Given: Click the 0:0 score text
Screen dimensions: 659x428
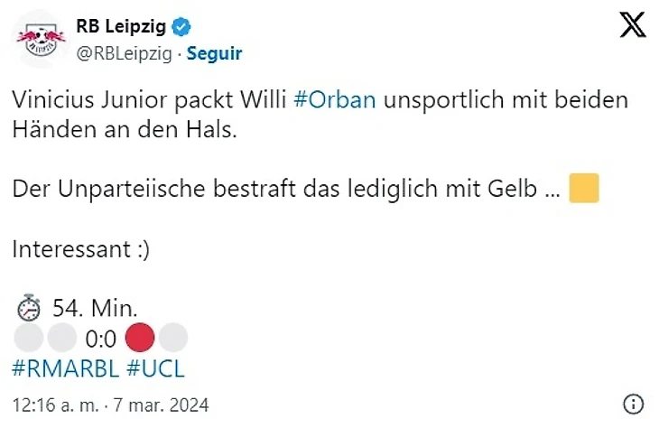Looking at the screenshot, I should click(100, 340).
